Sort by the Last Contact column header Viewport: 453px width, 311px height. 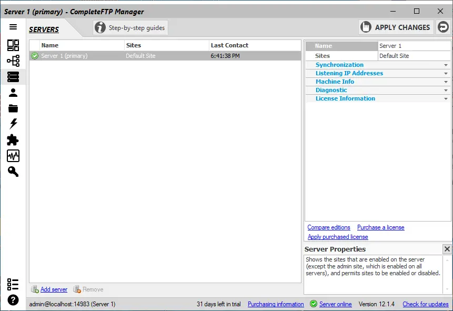[255, 45]
